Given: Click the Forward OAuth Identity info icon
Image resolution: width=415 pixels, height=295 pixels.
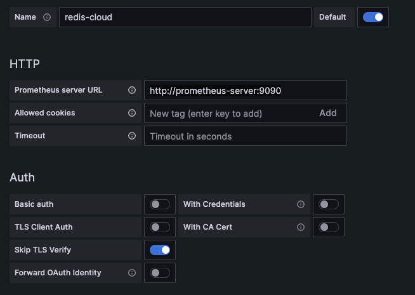Looking at the screenshot, I should 132,273.
